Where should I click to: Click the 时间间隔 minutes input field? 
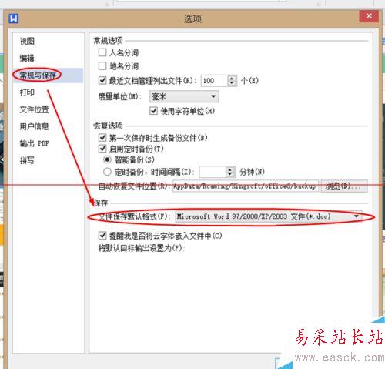click(x=213, y=172)
